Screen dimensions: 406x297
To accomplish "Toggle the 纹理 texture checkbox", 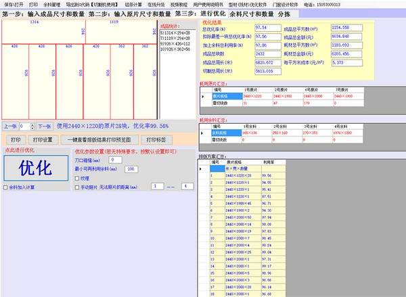I will pos(76,177).
